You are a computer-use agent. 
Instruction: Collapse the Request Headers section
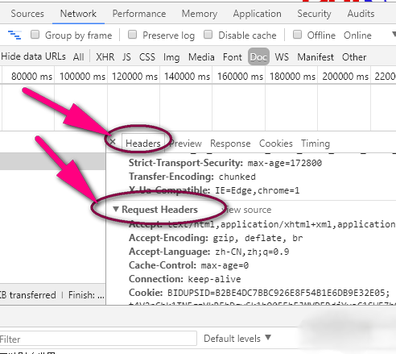[x=116, y=209]
